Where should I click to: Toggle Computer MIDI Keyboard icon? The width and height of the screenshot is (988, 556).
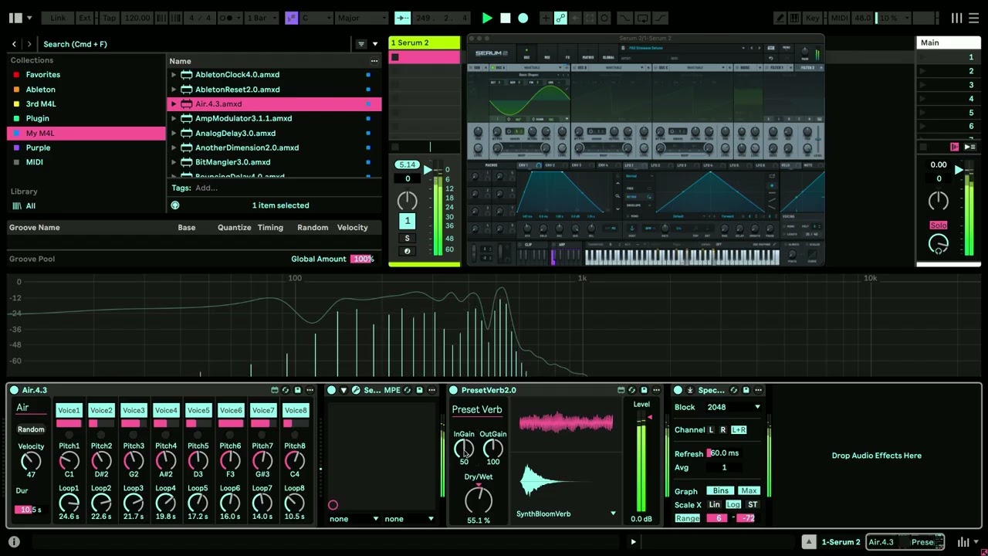point(796,18)
